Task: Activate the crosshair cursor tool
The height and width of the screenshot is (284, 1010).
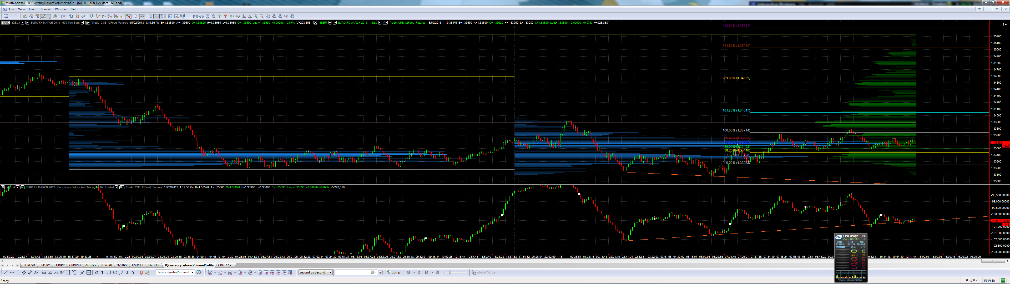Action: [x=142, y=17]
